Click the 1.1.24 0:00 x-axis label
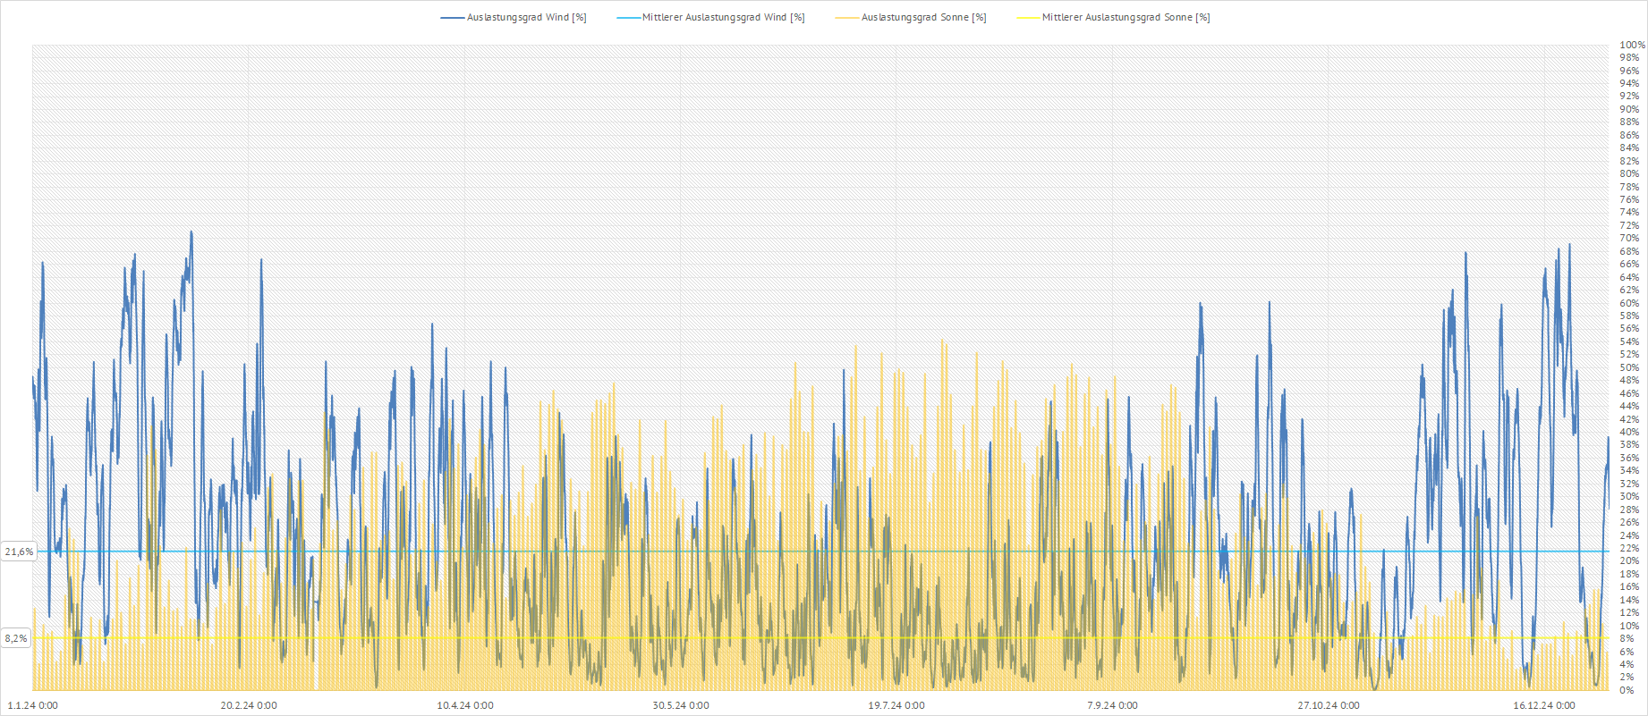Image resolution: width=1648 pixels, height=716 pixels. click(x=32, y=705)
